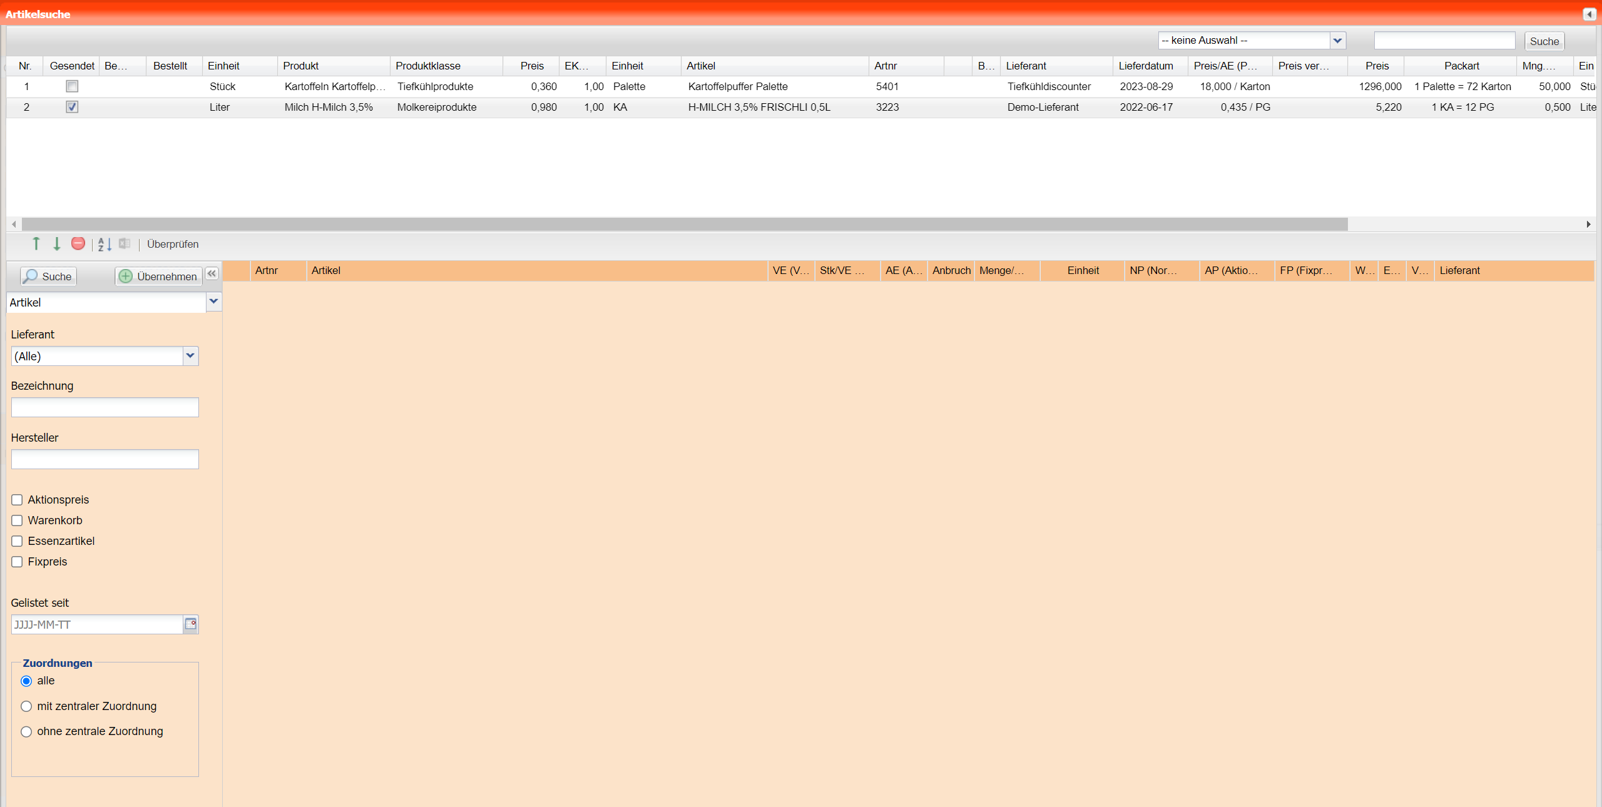Sort by the Produktklasse column header

pyautogui.click(x=428, y=66)
